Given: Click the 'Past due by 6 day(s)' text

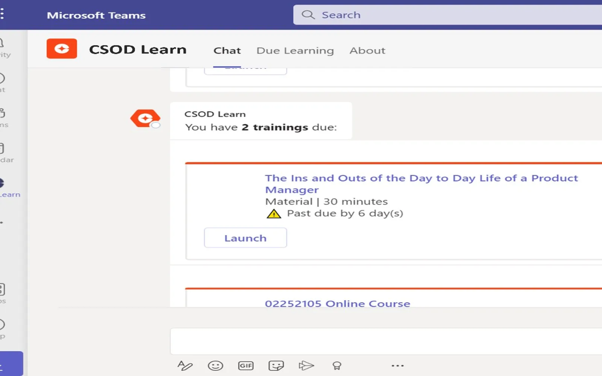Looking at the screenshot, I should [x=345, y=214].
